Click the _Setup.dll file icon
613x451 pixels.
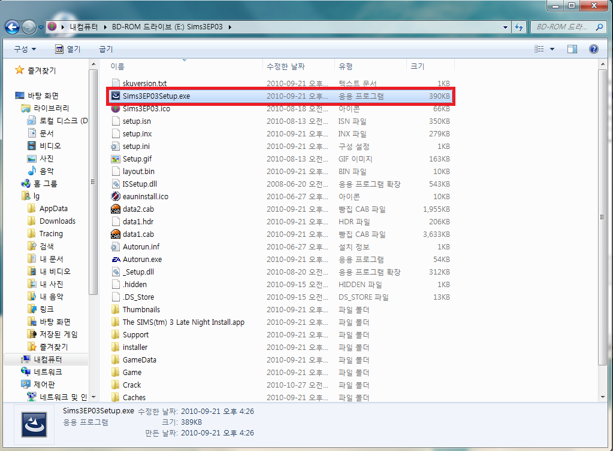(x=115, y=272)
